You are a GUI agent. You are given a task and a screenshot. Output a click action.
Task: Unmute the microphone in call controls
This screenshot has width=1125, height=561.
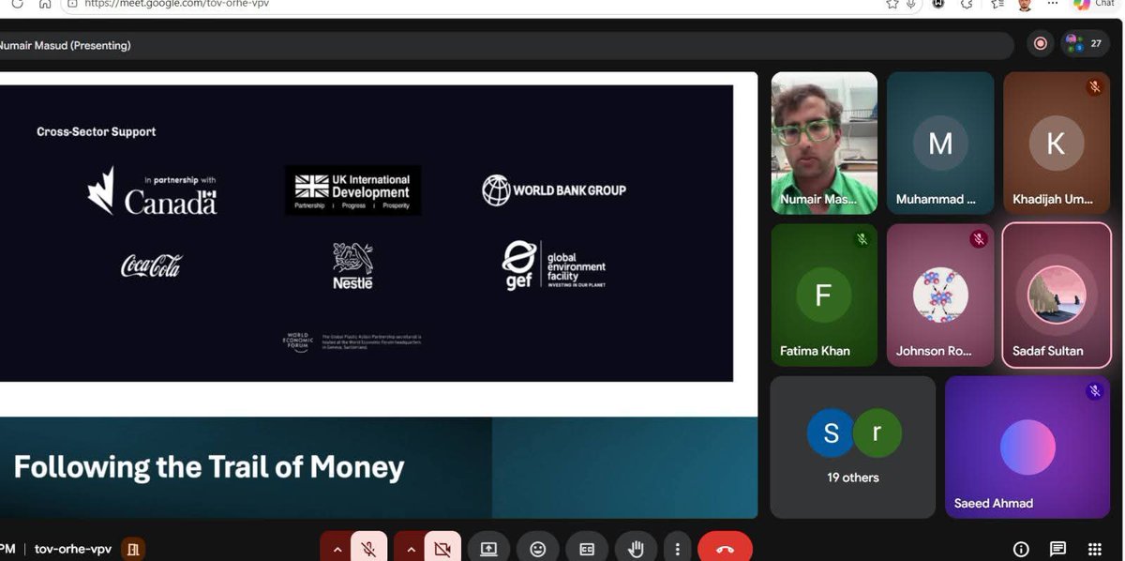coord(369,549)
